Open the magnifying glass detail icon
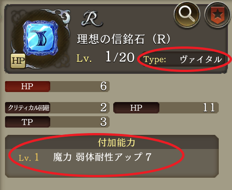This screenshot has width=232, height=190. (187, 14)
